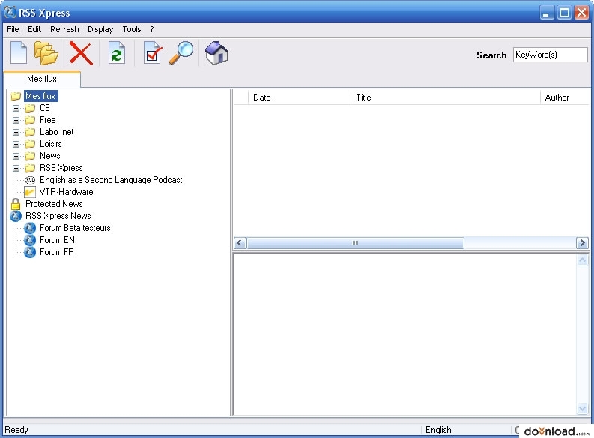Click the Loisirs folder icon

pyautogui.click(x=30, y=144)
